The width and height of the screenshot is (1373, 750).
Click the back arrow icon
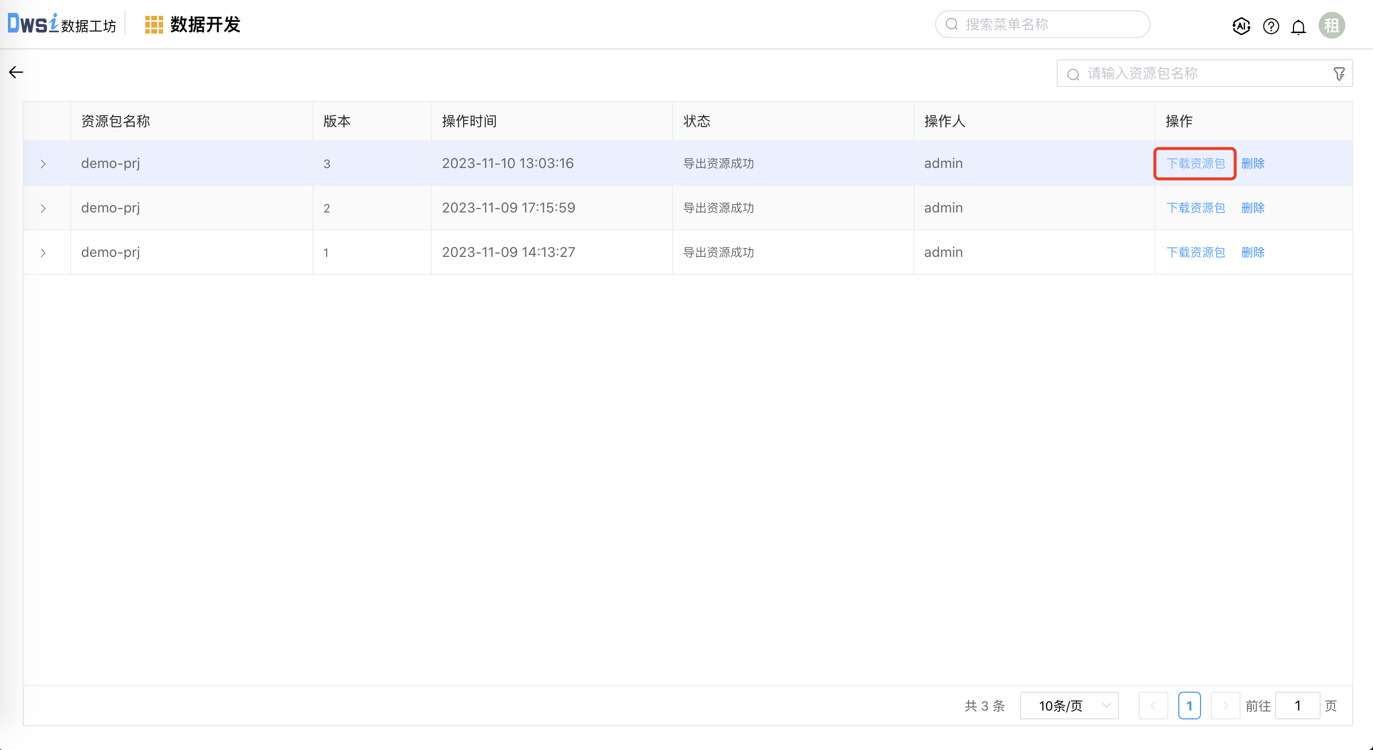coord(16,72)
